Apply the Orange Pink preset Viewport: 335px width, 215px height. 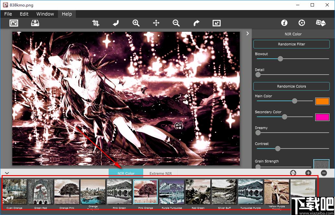pos(67,192)
